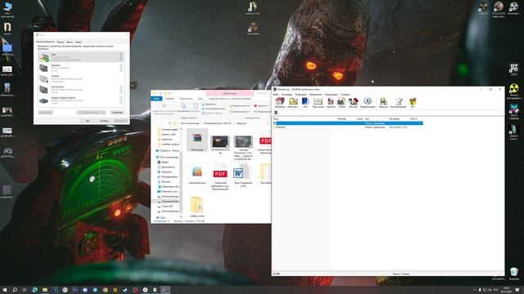Viewport: 524px width, 294px height.
Task: Select the Patches.zip archive file in Explorer
Action: (x=197, y=140)
